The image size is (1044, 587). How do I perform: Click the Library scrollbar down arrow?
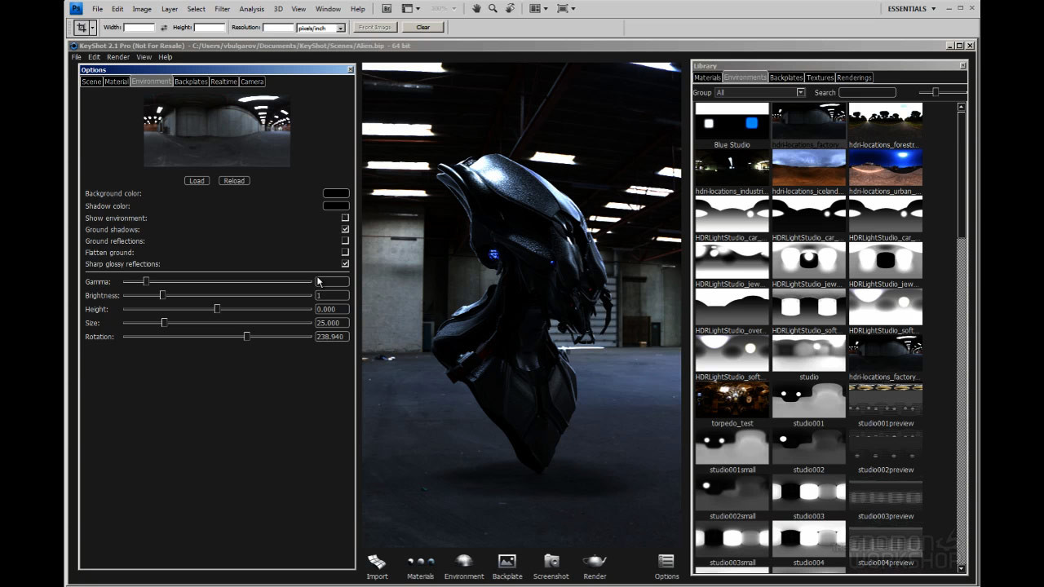click(961, 568)
